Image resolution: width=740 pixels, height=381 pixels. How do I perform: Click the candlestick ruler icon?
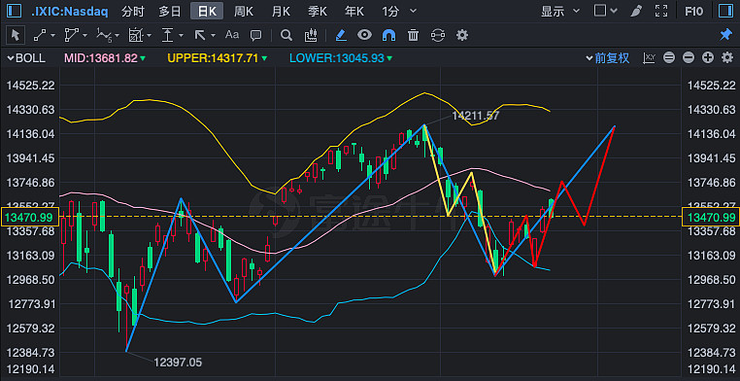(x=311, y=35)
